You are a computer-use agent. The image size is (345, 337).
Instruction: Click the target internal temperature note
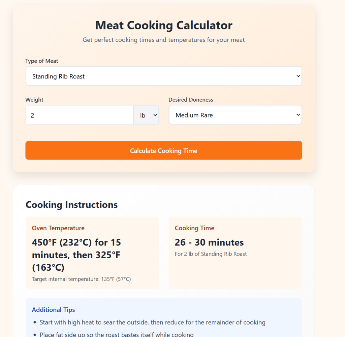point(81,279)
